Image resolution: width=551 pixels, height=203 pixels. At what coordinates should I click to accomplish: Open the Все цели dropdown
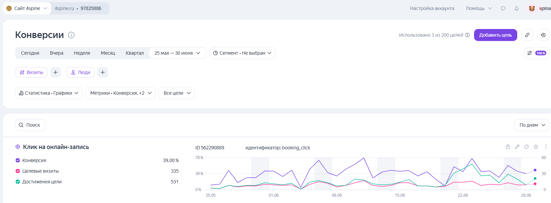tap(176, 93)
